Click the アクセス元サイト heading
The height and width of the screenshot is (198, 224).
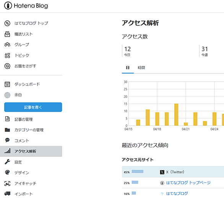(138, 159)
